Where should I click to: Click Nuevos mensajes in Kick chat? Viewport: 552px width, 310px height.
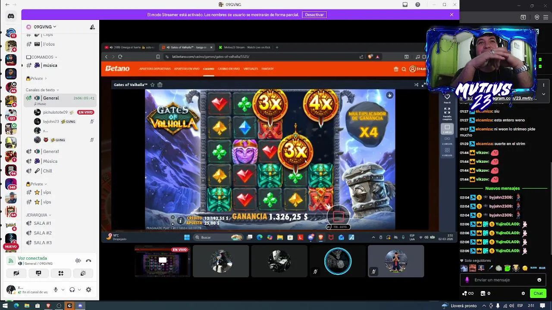(502, 188)
